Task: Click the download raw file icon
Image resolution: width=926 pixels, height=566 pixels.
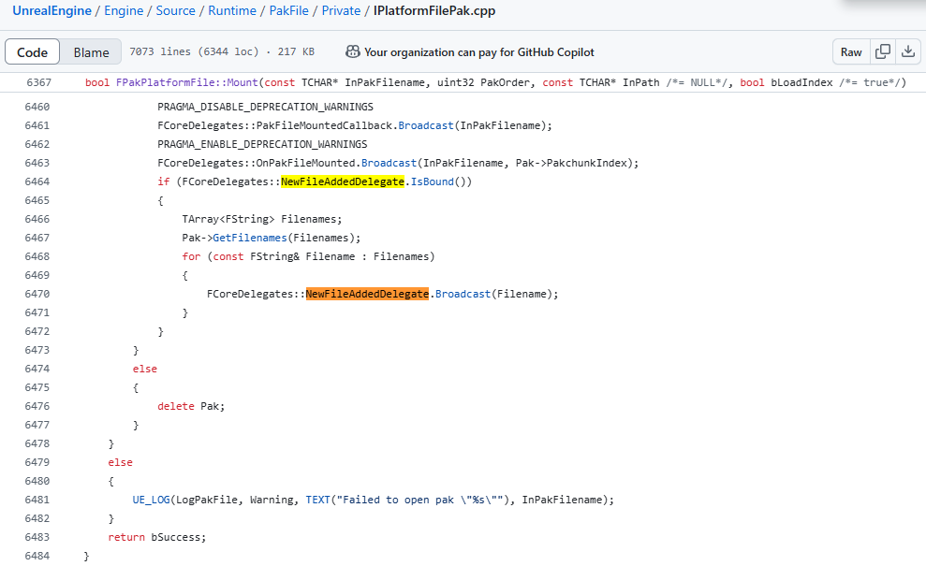Action: [907, 52]
